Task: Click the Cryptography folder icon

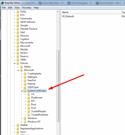Action: point(25,74)
